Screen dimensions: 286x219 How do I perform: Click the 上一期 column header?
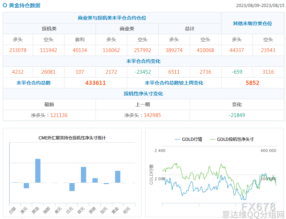143,104
